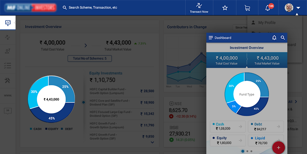
Task: Click the Transact Now icon
Action: pos(199,6)
